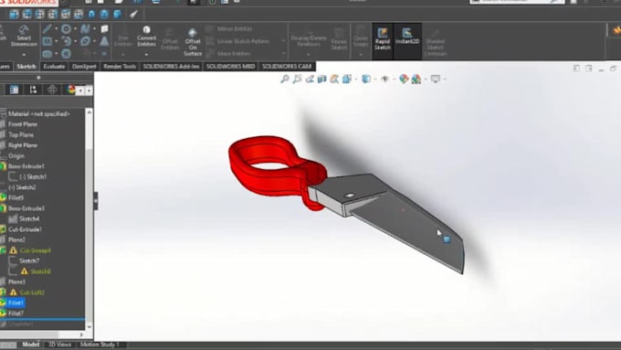
Task: Expand the Hide/Show Items dropdown arrow
Action: coord(394,80)
